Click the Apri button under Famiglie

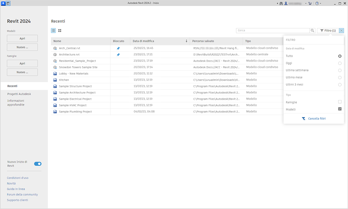pyautogui.click(x=22, y=63)
